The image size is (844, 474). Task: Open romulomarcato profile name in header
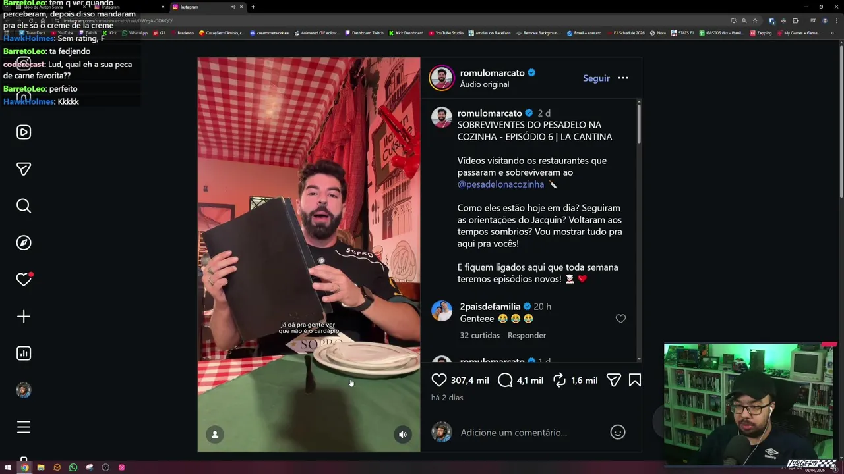pos(492,72)
